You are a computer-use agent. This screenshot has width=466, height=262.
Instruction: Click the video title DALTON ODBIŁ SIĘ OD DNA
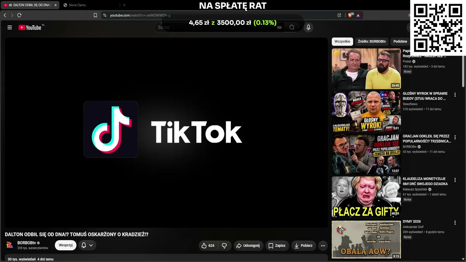tap(76, 235)
